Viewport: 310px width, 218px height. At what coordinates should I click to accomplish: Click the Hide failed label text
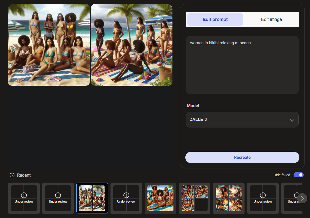[x=282, y=175]
